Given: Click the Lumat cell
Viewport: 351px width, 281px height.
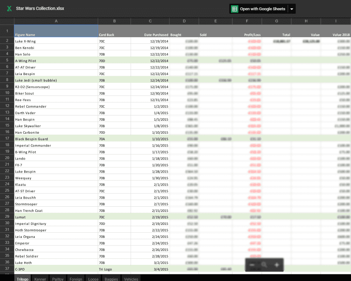Looking at the screenshot, I should tap(56, 217).
